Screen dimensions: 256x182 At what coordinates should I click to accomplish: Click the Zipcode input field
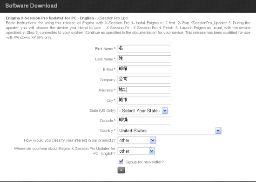[x=144, y=120]
